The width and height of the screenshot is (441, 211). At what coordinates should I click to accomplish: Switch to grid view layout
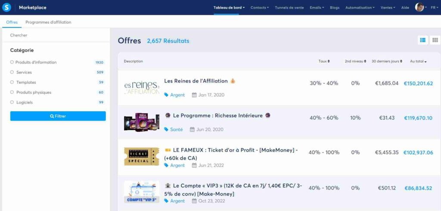[x=435, y=40]
